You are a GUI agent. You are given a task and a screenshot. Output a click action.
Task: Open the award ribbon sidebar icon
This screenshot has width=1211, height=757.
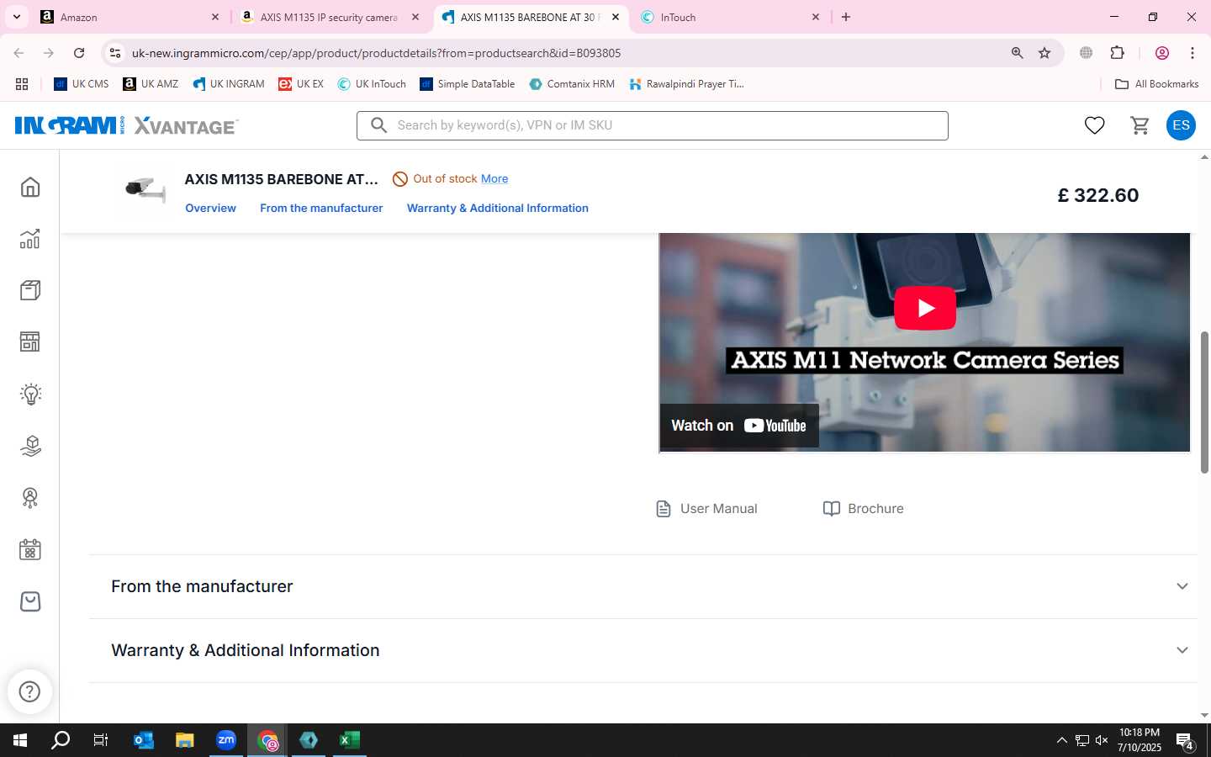pos(30,498)
